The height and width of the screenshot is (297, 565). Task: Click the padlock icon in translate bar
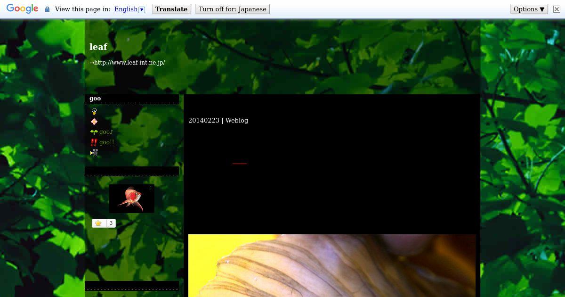[47, 9]
